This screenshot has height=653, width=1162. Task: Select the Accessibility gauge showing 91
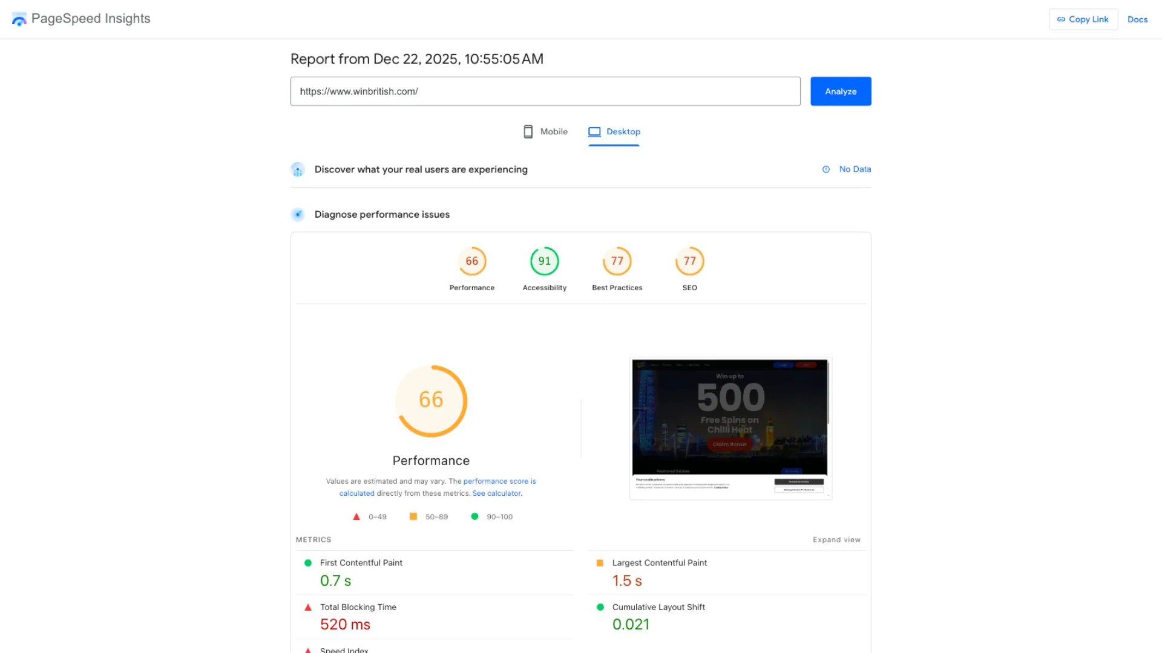[544, 261]
